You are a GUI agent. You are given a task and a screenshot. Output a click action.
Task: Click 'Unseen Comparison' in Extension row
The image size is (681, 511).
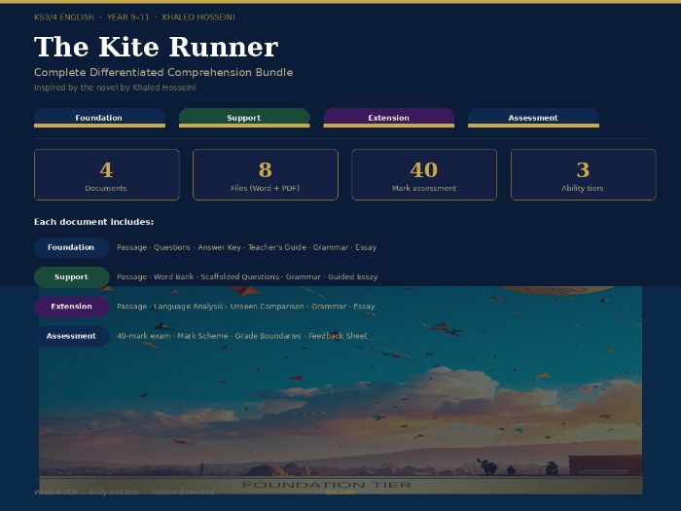pyautogui.click(x=268, y=307)
